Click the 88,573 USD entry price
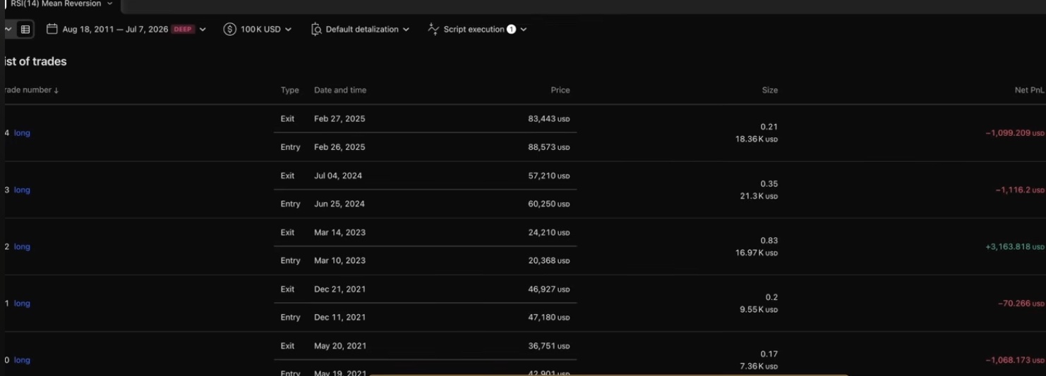Image resolution: width=1046 pixels, height=376 pixels. (548, 147)
